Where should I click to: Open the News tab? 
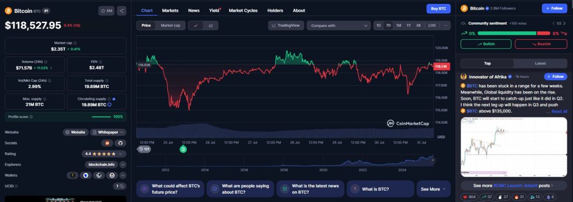tap(194, 11)
